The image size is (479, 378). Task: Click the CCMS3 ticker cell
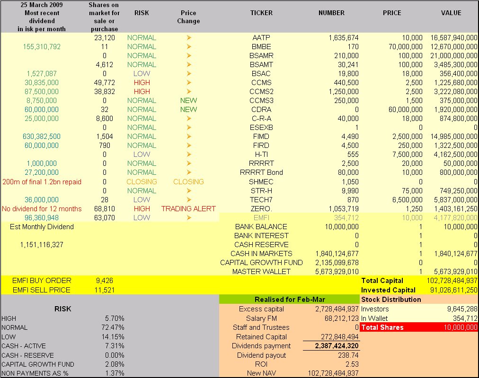click(261, 101)
